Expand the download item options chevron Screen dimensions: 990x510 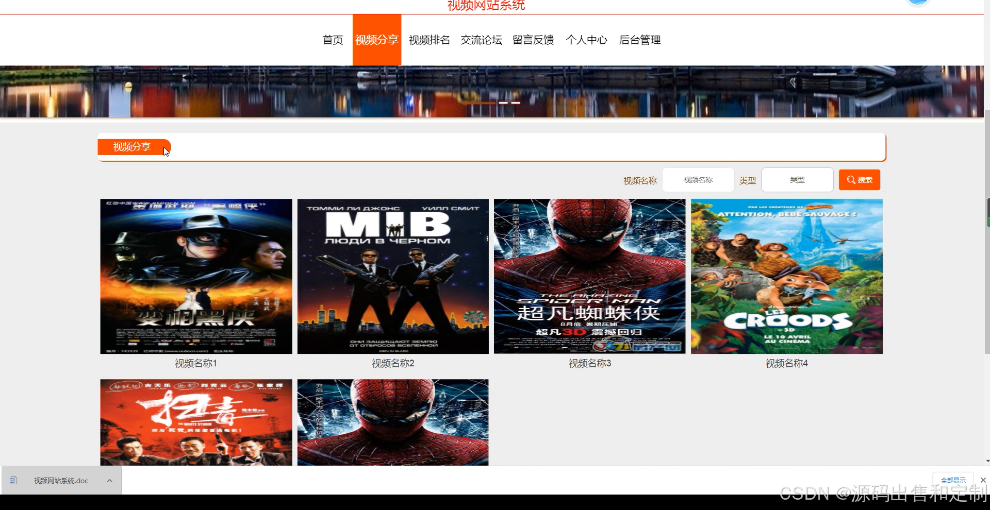[x=109, y=481]
